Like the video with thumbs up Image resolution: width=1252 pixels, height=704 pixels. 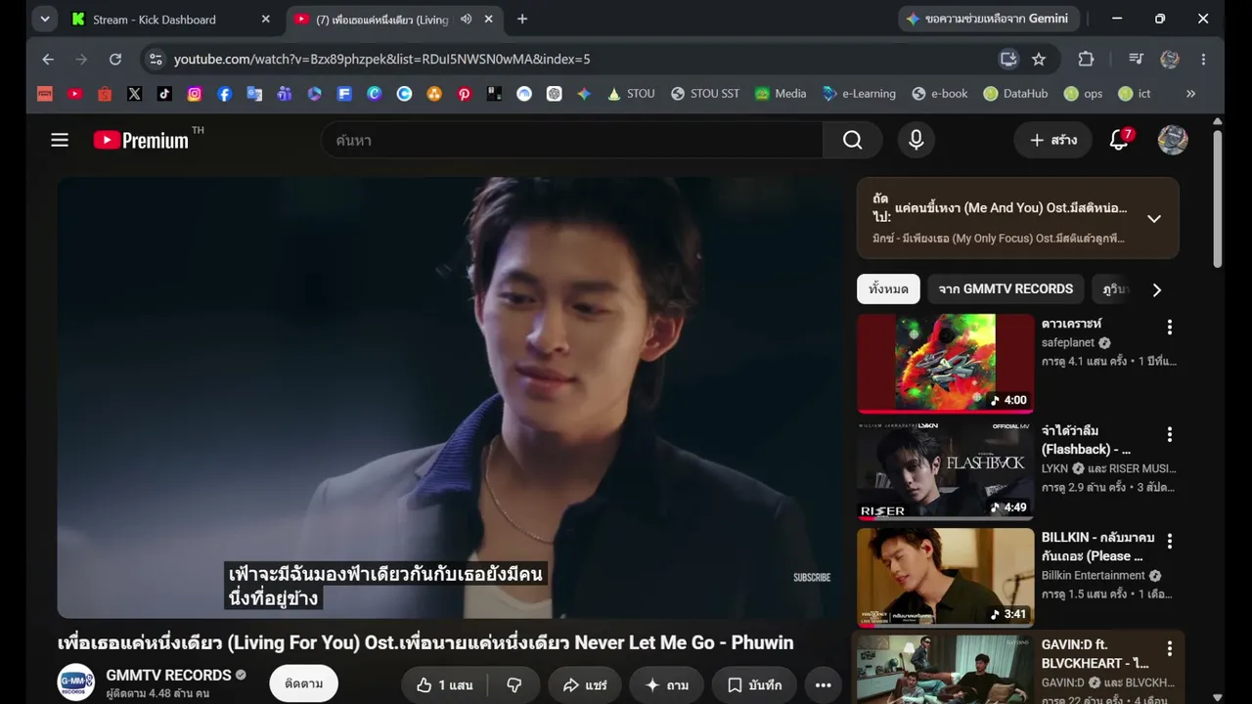(443, 684)
